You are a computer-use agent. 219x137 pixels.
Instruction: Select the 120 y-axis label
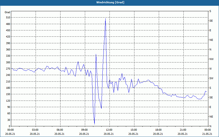pos(8,101)
